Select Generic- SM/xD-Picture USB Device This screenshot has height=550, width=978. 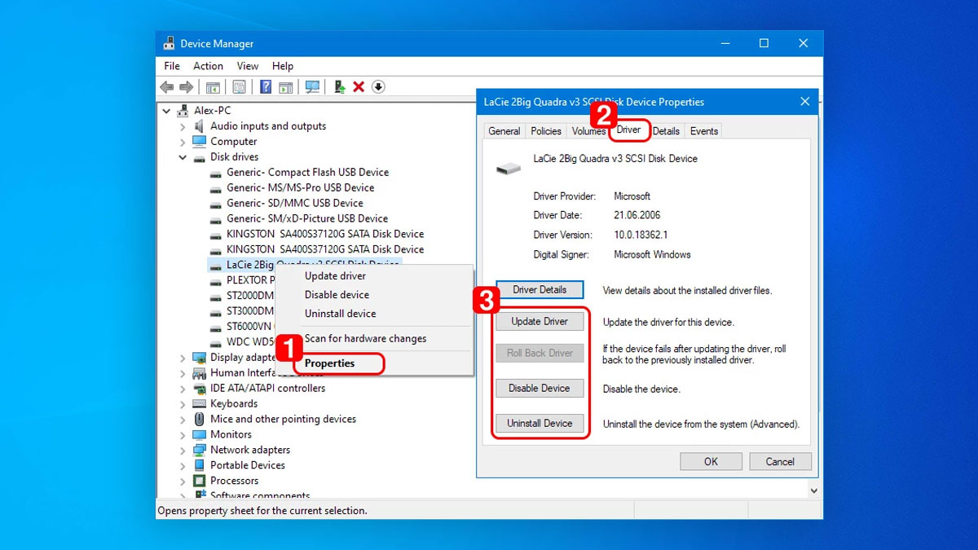tap(307, 219)
